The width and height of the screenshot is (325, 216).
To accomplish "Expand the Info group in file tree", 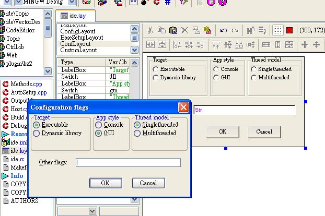I will pos(6,176).
